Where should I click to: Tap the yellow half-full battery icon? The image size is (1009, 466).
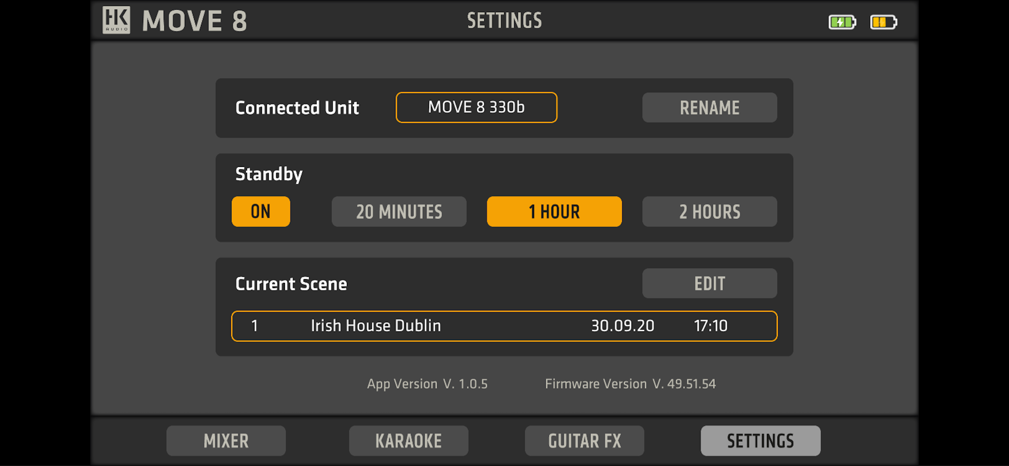tap(883, 22)
